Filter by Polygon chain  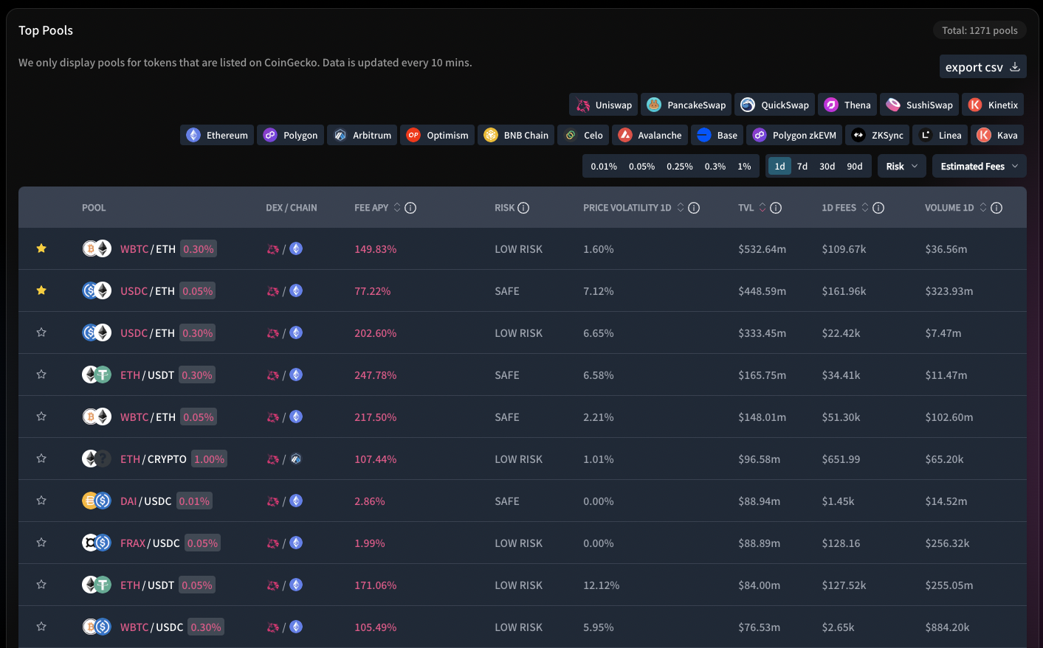290,135
